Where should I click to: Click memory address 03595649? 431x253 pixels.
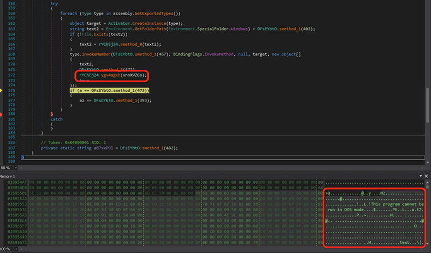(x=17, y=237)
